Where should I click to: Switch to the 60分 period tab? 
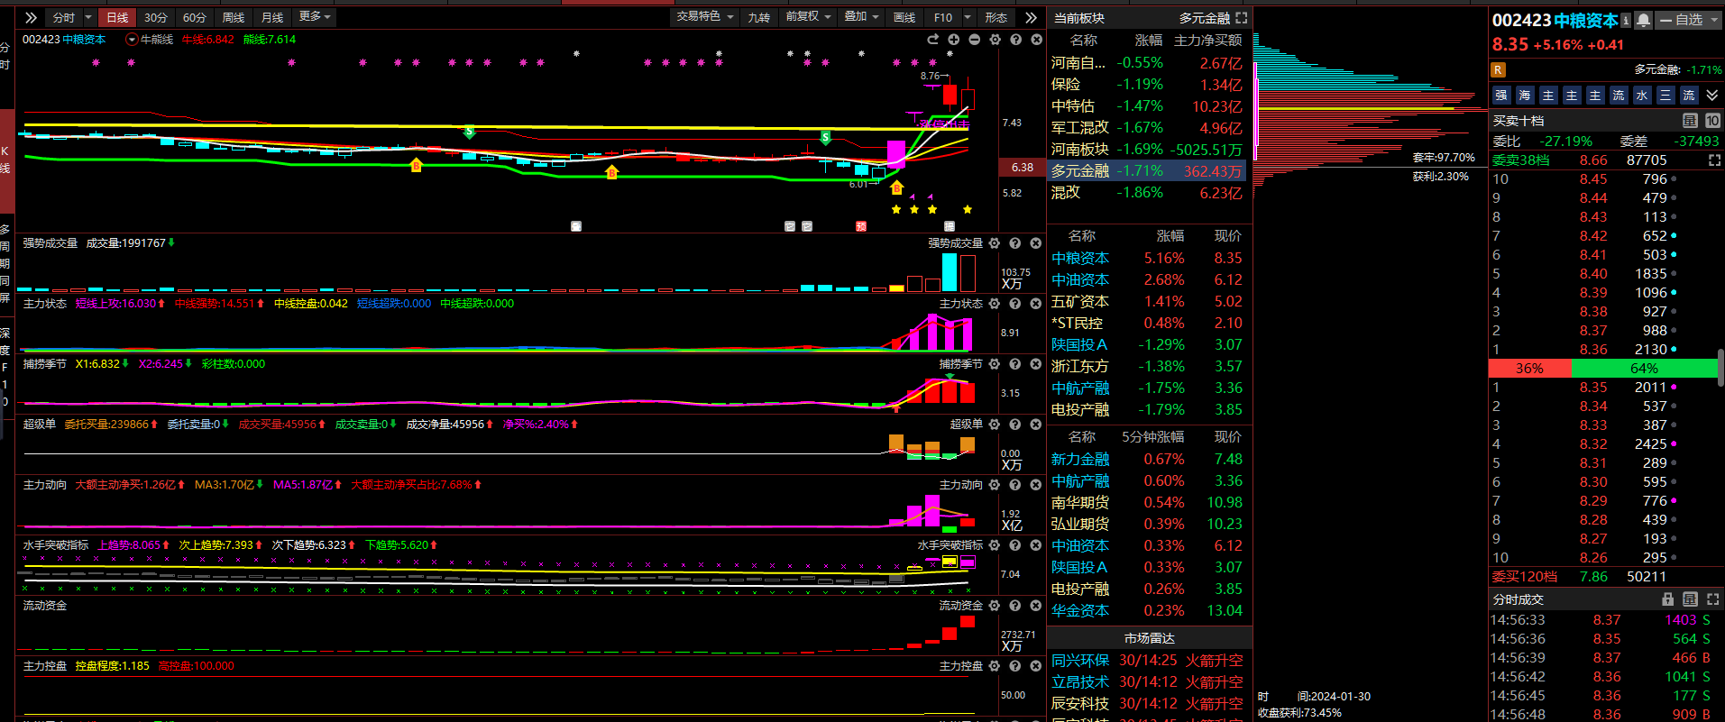[195, 17]
